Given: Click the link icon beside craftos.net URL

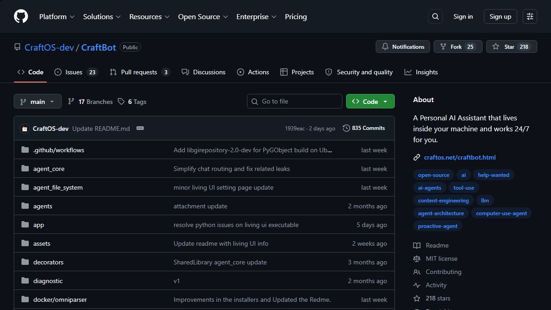Looking at the screenshot, I should [417, 157].
